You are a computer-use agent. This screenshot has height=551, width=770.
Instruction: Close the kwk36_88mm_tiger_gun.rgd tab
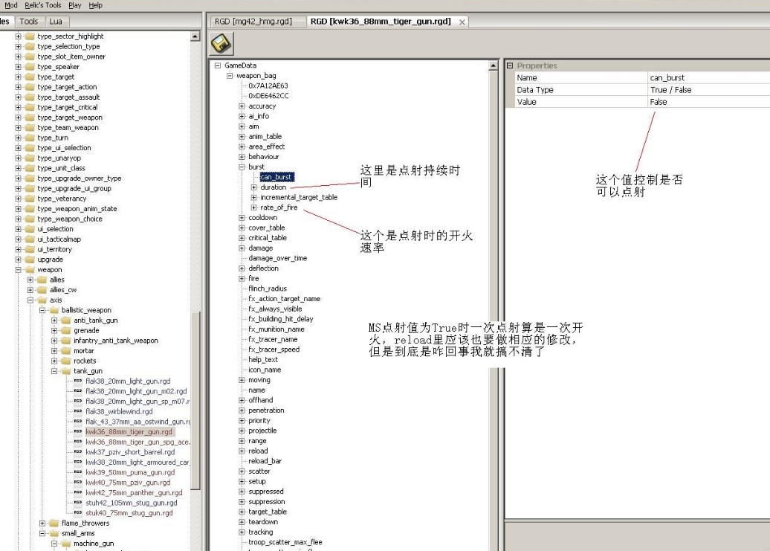[x=462, y=22]
